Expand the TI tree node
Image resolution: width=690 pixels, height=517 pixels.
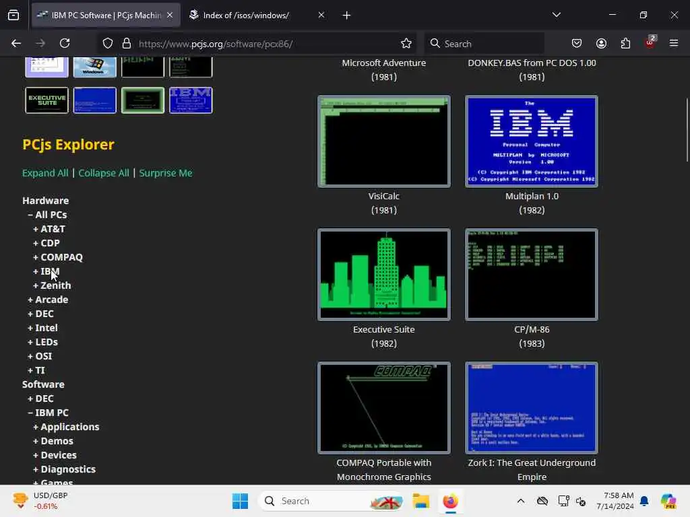(x=36, y=370)
